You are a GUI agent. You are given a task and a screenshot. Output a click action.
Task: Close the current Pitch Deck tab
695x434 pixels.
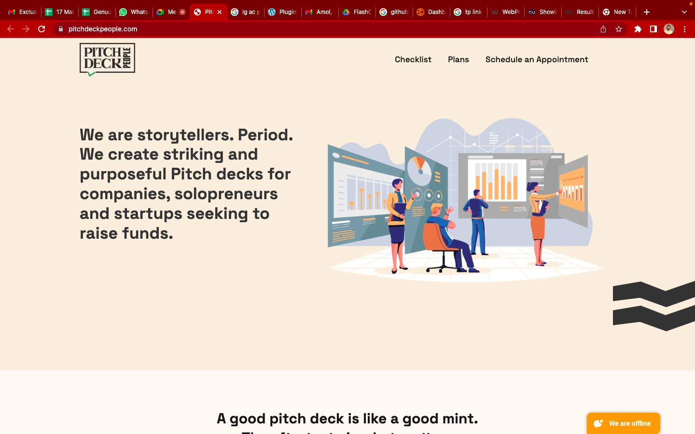tap(220, 12)
